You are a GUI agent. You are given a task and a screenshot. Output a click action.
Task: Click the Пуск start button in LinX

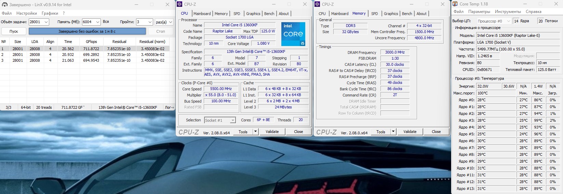[14, 31]
